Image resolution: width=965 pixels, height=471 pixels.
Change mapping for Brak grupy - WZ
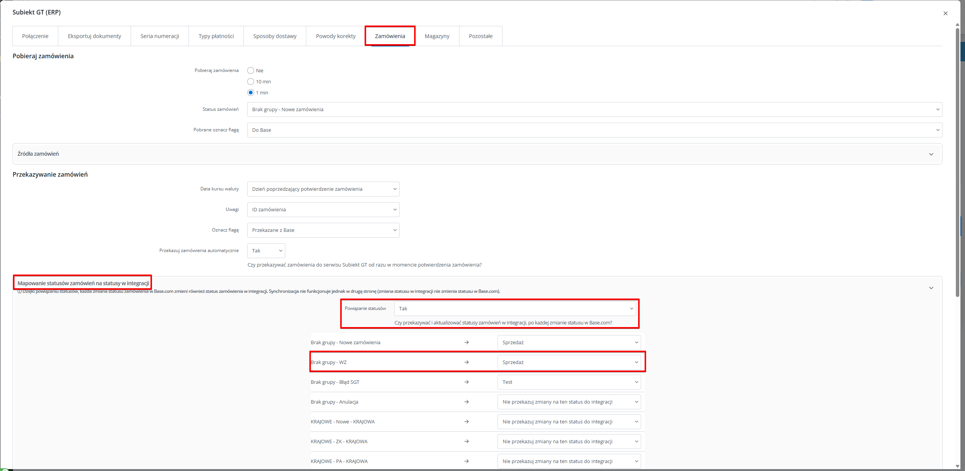point(569,362)
